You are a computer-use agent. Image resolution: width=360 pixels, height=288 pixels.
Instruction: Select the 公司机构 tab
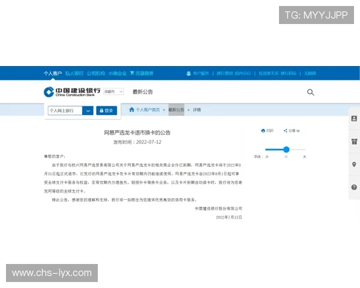[96, 73]
